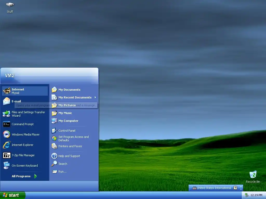
Task: Click Printers and Faxes text
Action: [70, 146]
